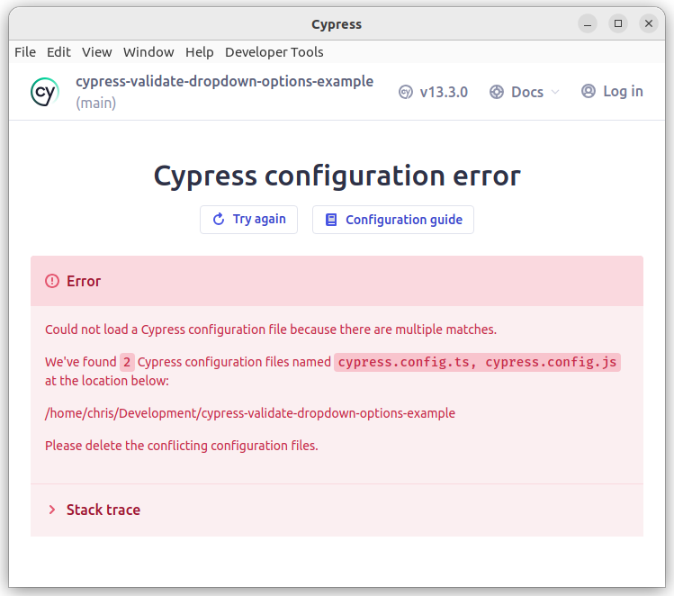Click the Cypress version icon beside v13.3.0
674x596 pixels.
[406, 92]
